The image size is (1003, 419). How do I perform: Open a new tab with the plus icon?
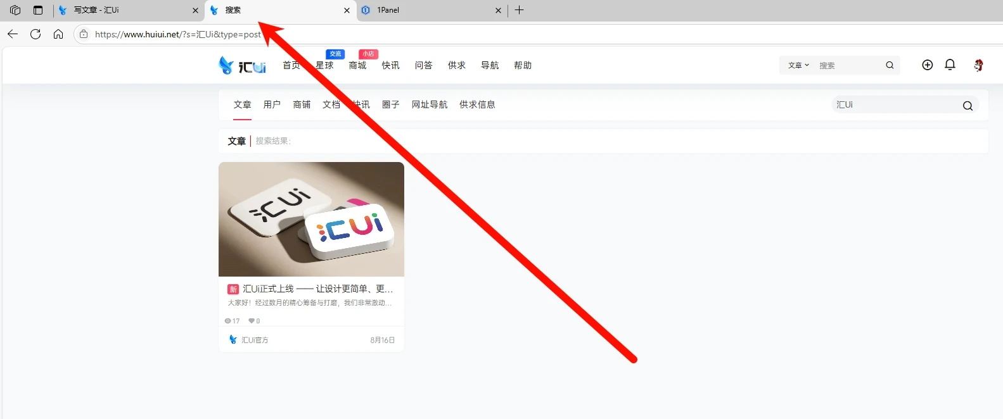[x=519, y=10]
